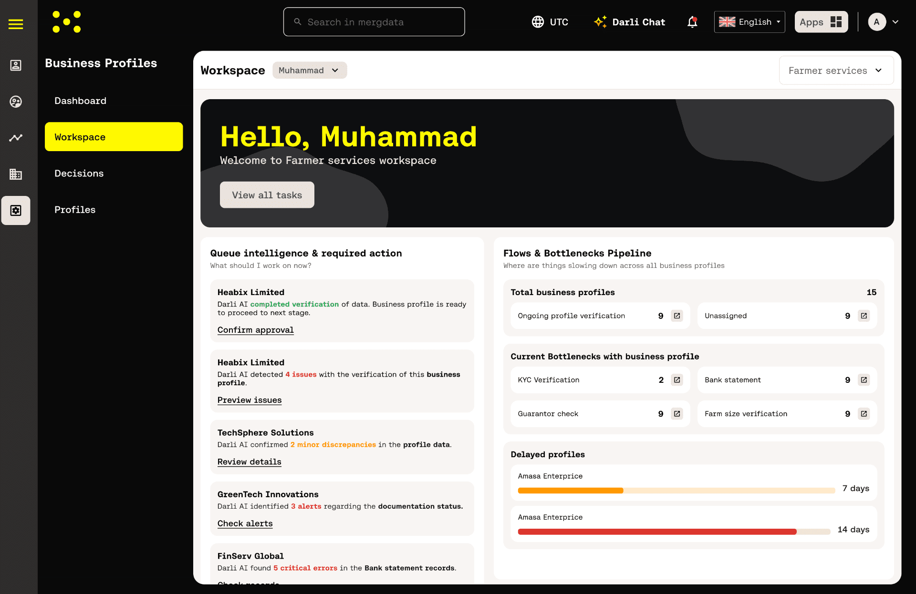Select Decisions in the side menu
The height and width of the screenshot is (594, 916).
79,174
